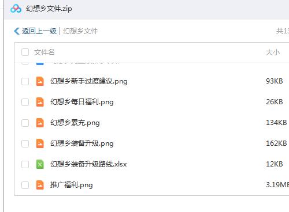Open the 幻想乡文件 breadcrumb folder
Screen dimensions: 289x212
point(80,31)
